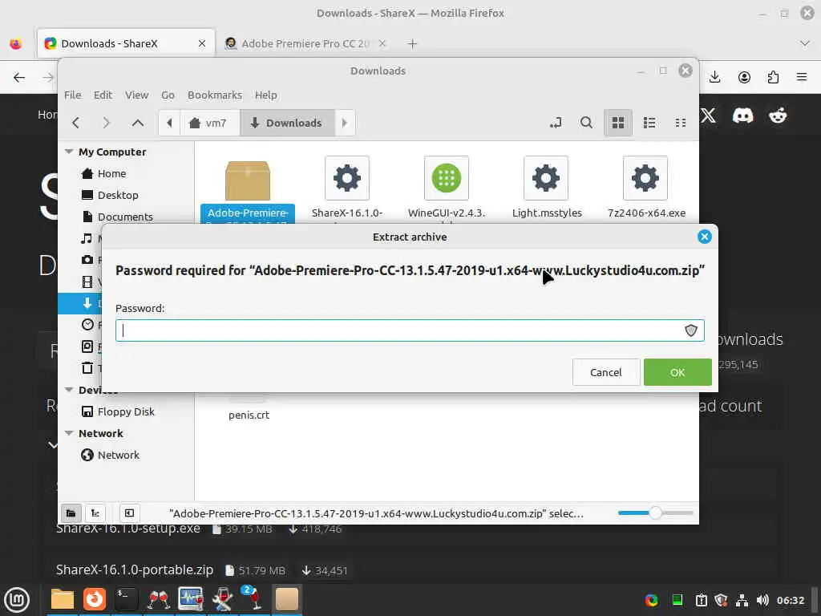Screen dimensions: 821x616
Task: Open volume control in system tray
Action: [x=762, y=600]
